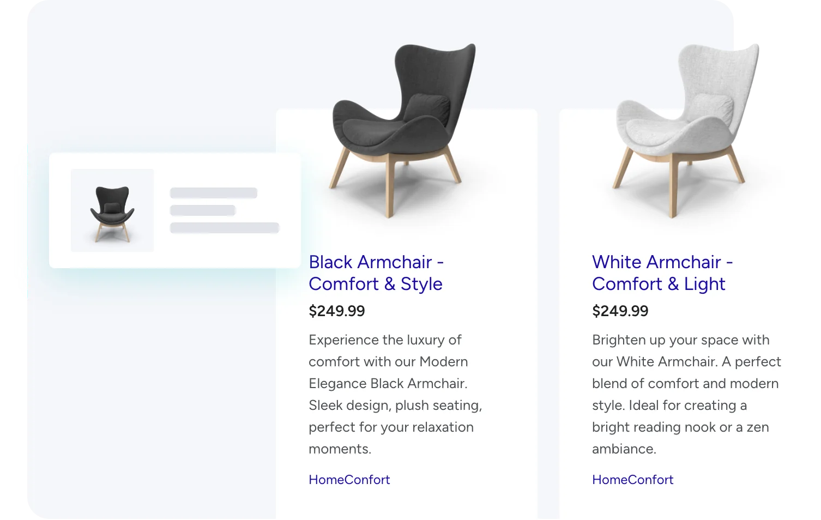Select the small black armchair thumbnail in preview card
This screenshot has width=821, height=520.
tap(112, 211)
